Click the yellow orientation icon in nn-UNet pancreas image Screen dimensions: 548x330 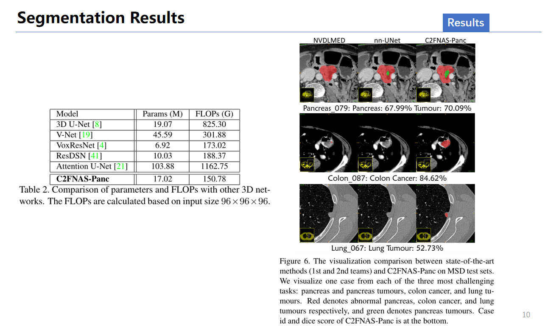(365, 95)
